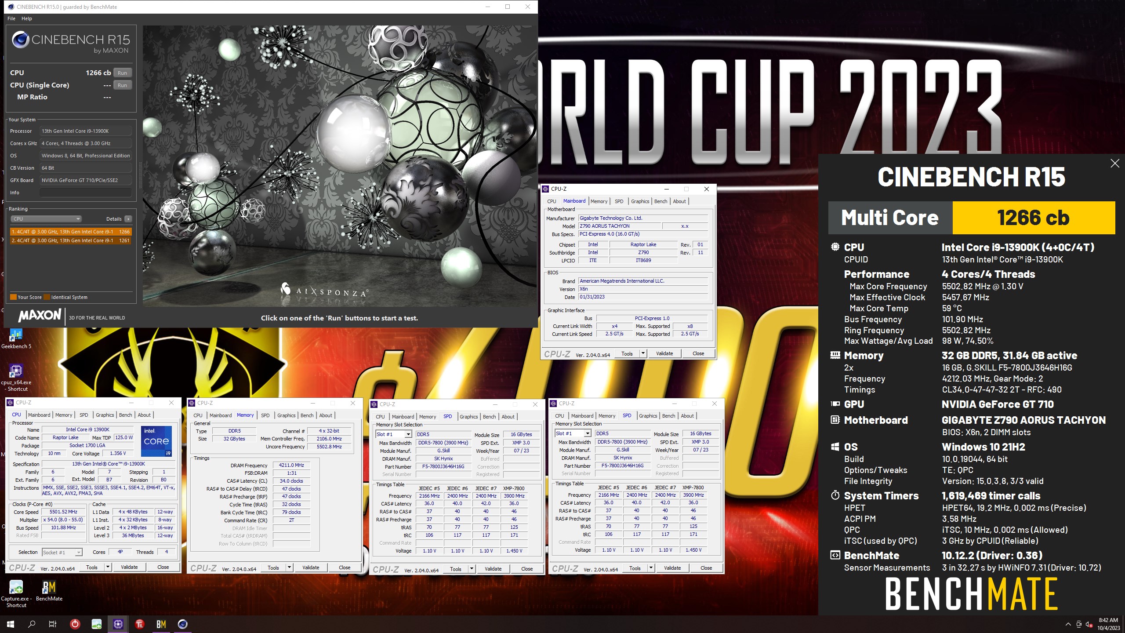Open the BenchMate desktop icon
1125x633 pixels.
[49, 591]
